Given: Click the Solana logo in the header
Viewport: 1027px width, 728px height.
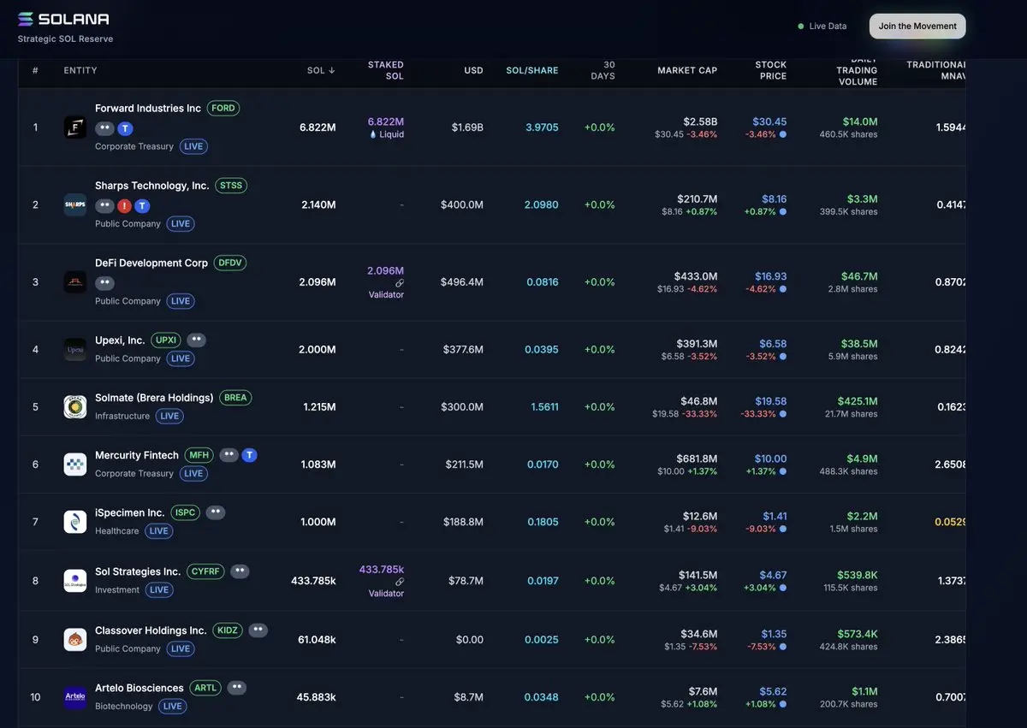Looking at the screenshot, I should pyautogui.click(x=63, y=19).
